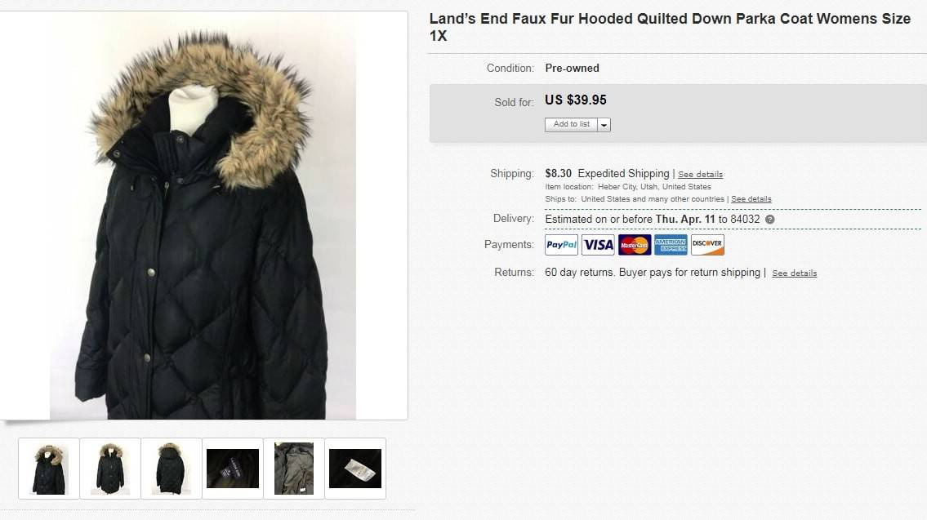Click the Discover card icon
Screen dimensions: 927x520
[707, 245]
